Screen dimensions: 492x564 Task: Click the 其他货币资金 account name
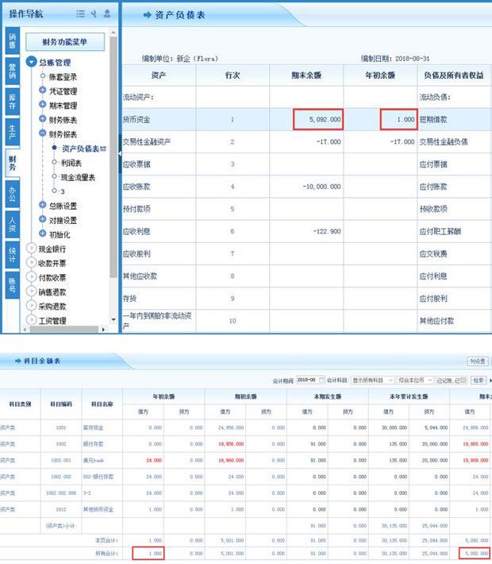point(98,509)
